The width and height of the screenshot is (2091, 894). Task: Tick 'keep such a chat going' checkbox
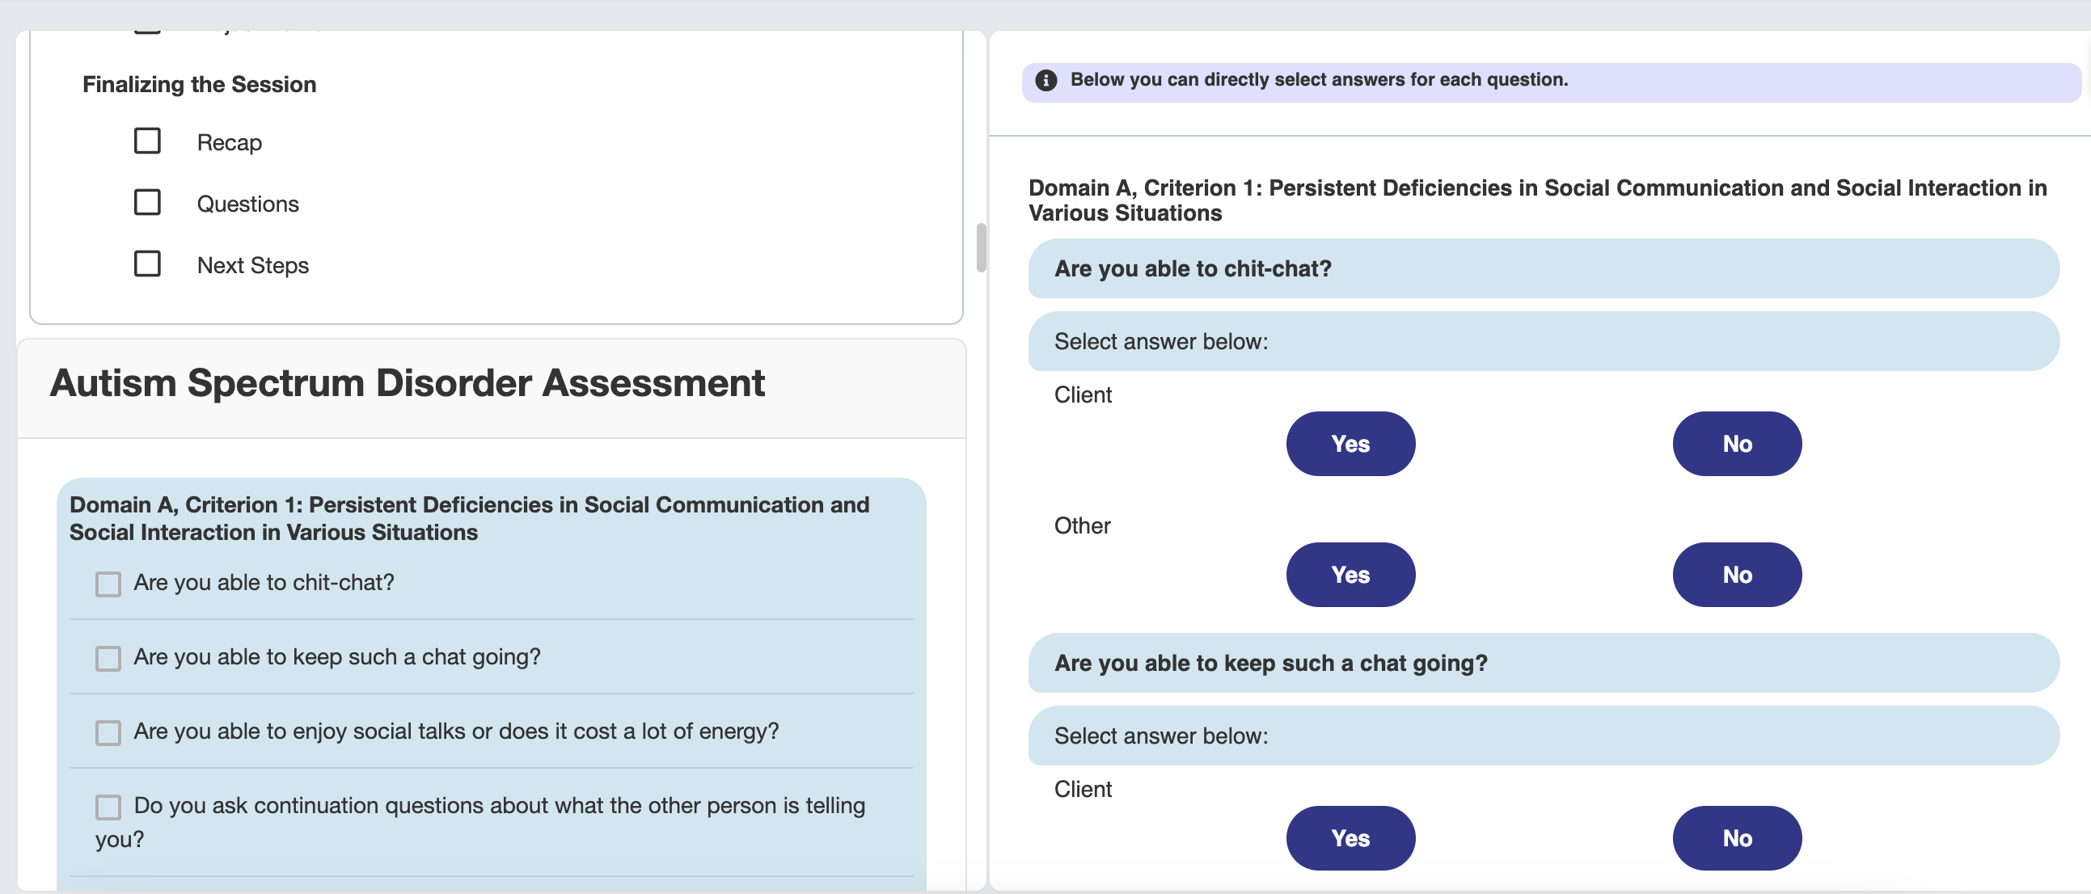pyautogui.click(x=108, y=658)
